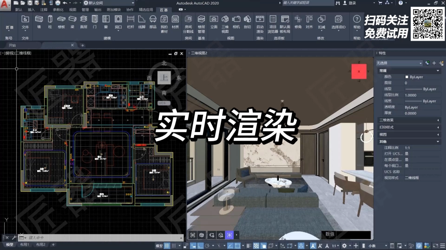The width and height of the screenshot is (446, 250).
Task: Select the 楼板 (floor slab) tool
Action: coord(61,22)
